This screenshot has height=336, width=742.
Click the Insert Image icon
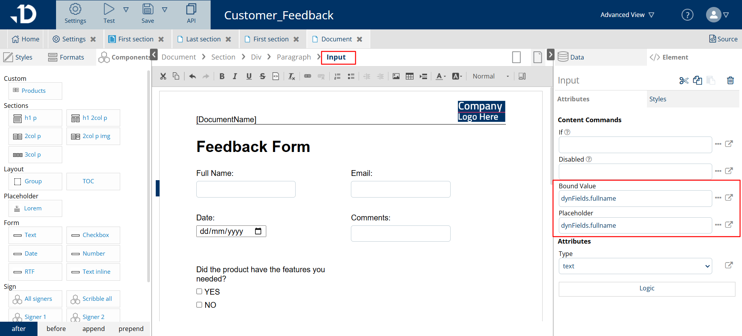coord(396,77)
